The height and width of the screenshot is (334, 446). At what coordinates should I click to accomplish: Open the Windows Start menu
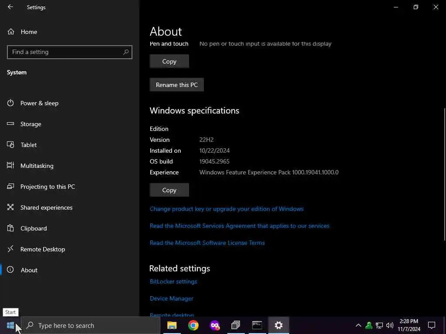coord(10,325)
